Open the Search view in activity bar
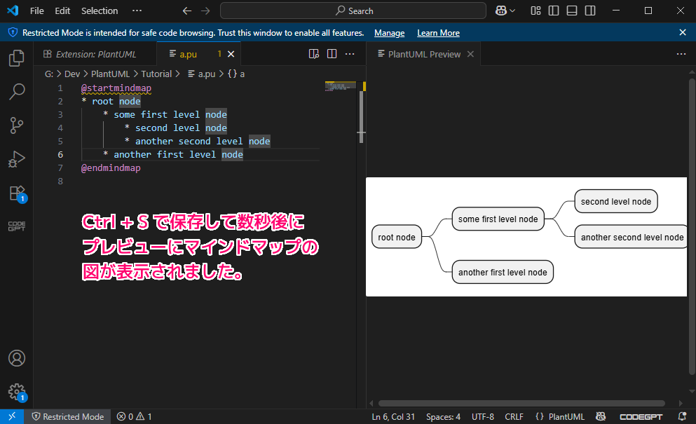Viewport: 696px width, 424px height. tap(17, 92)
